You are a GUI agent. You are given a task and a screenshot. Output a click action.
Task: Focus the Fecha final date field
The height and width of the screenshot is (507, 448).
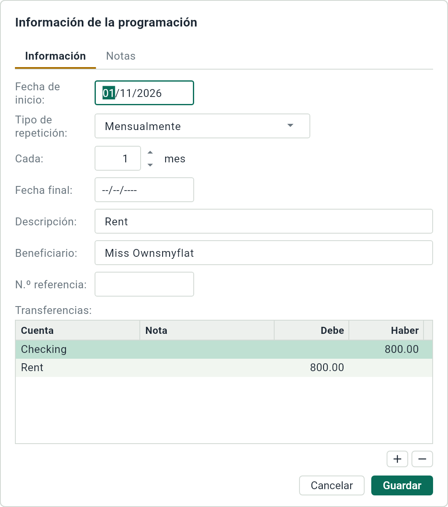144,190
